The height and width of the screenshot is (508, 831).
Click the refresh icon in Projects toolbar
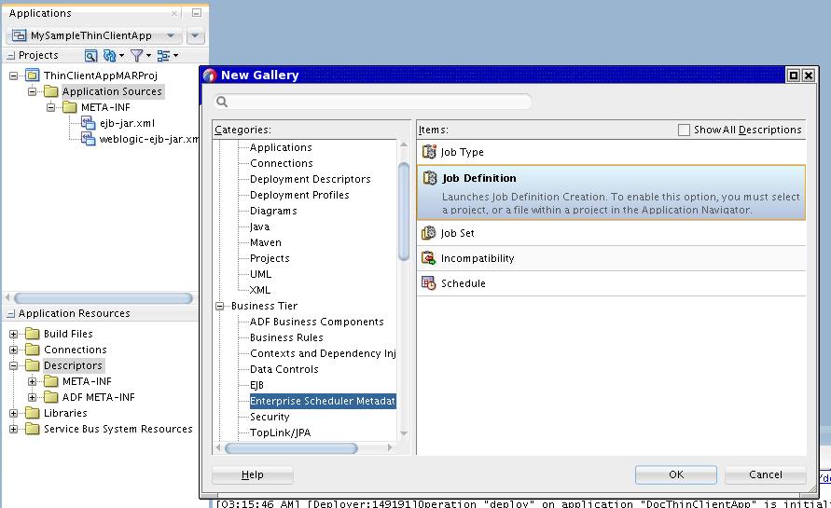point(110,55)
